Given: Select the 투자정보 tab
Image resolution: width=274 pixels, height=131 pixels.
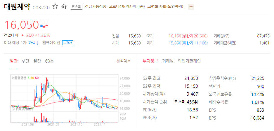Looking at the screenshot, I should point(150,61).
